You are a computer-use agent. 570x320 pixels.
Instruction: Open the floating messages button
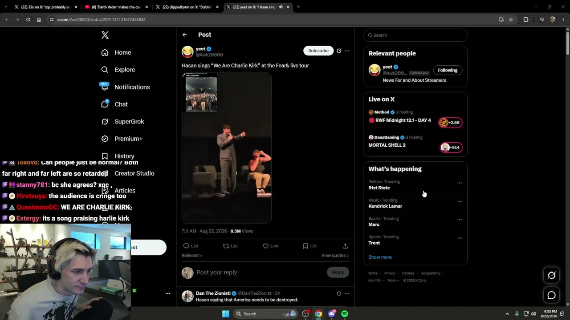coord(551,295)
